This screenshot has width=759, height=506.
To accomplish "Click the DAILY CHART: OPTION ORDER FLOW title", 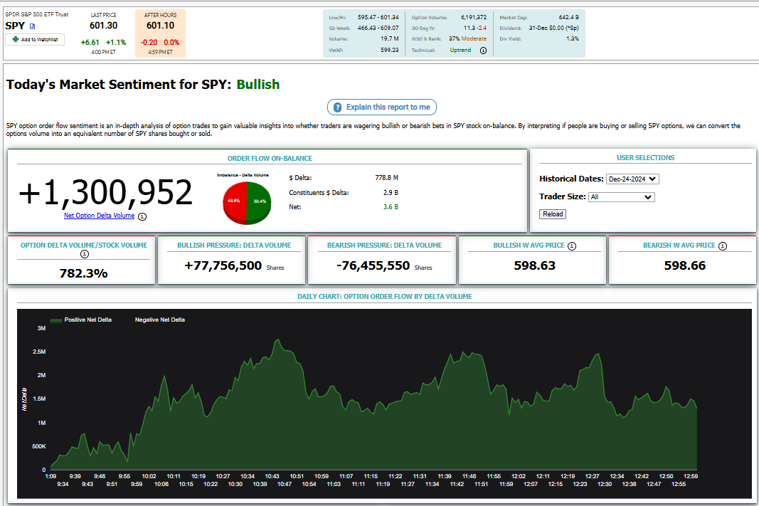I will point(384,296).
